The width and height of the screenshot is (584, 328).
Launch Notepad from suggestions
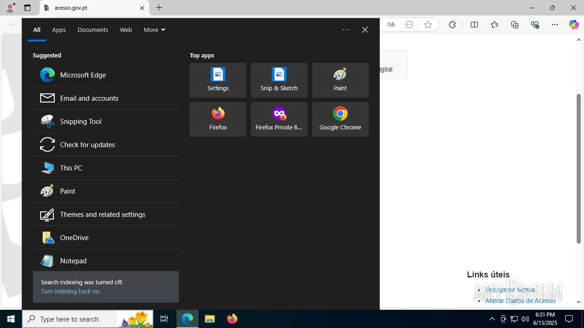(x=105, y=261)
